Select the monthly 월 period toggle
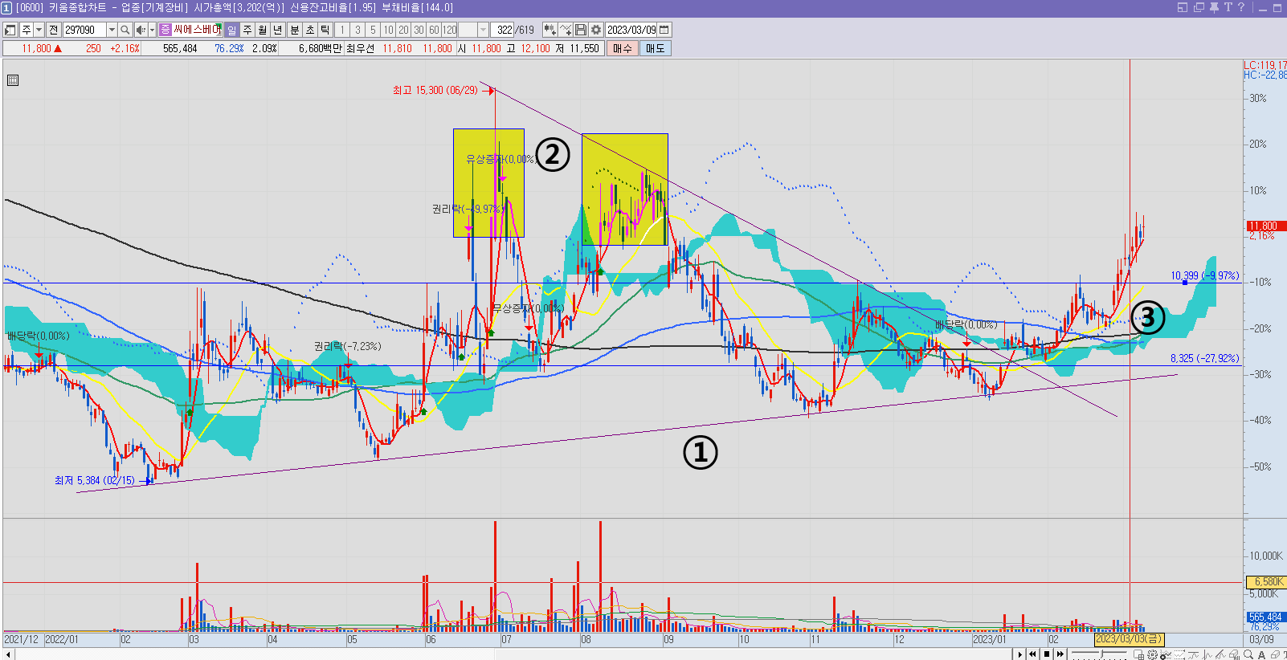The height and width of the screenshot is (660, 1287). tap(263, 30)
